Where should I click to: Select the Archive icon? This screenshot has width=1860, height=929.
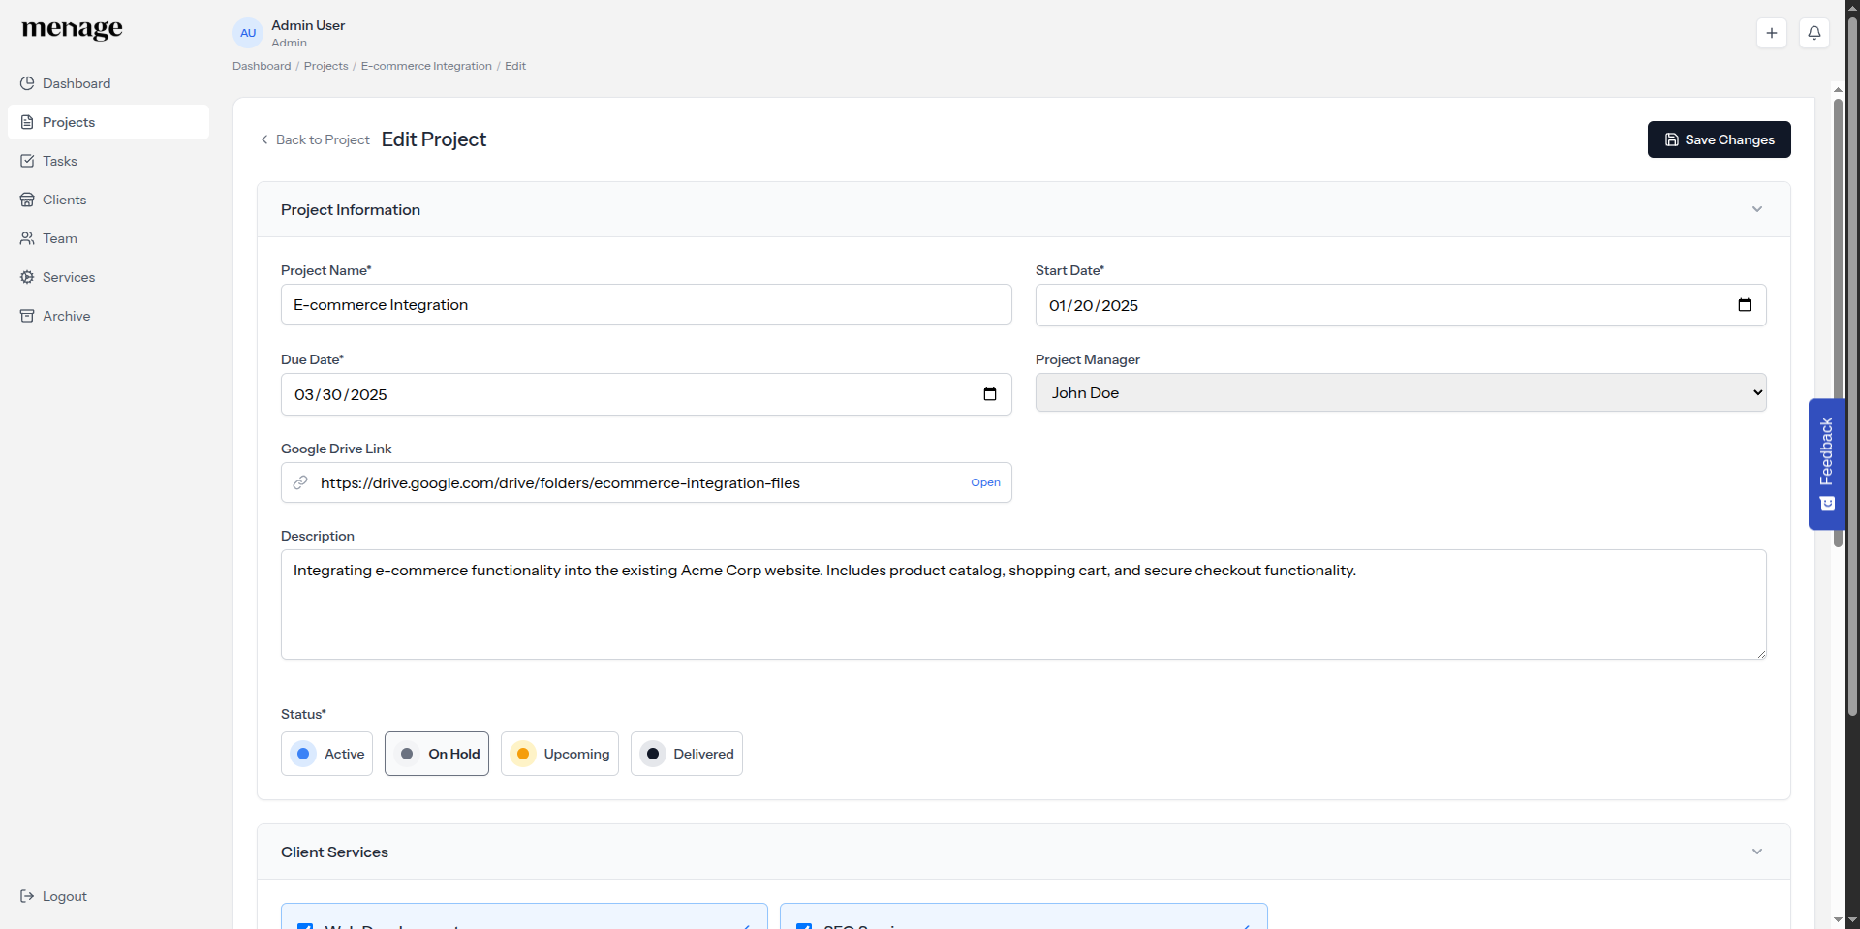[27, 316]
